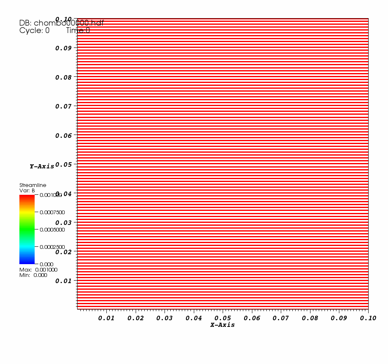Click Y-axis tick label 0.03
Screen dimensions: 388x364
(x=63, y=223)
